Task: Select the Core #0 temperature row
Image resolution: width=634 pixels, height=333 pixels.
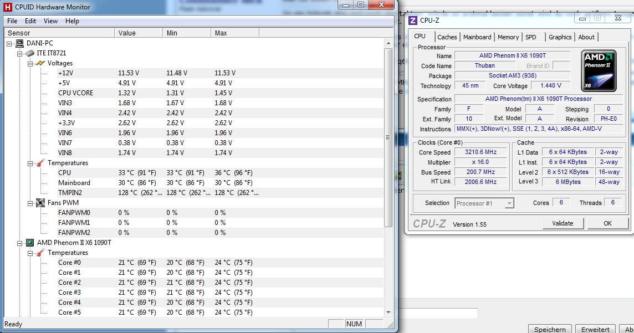Action: [x=221, y=262]
